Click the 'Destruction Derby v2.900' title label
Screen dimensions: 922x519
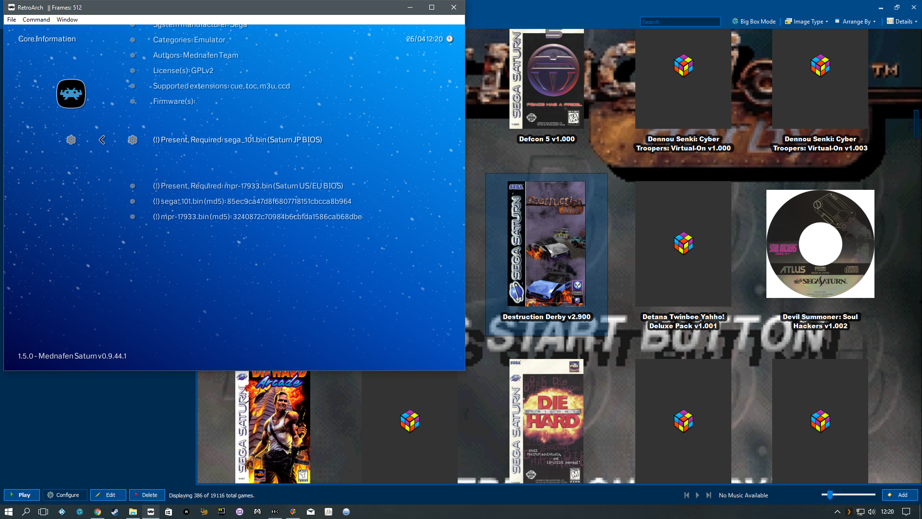(x=546, y=317)
